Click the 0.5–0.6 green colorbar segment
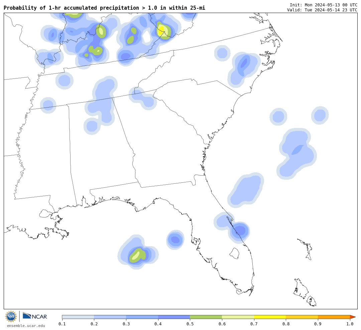361x330 pixels. [206, 317]
